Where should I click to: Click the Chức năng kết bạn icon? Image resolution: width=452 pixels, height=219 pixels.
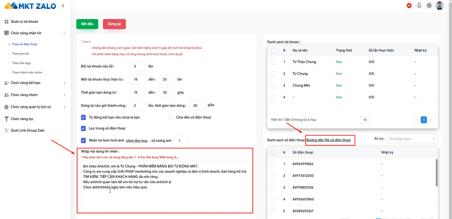tap(6, 83)
